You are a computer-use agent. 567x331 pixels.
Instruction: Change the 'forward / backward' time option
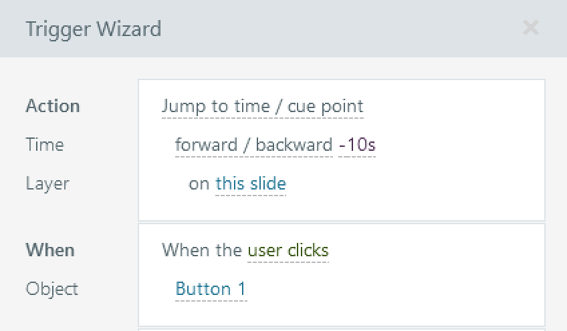[253, 145]
